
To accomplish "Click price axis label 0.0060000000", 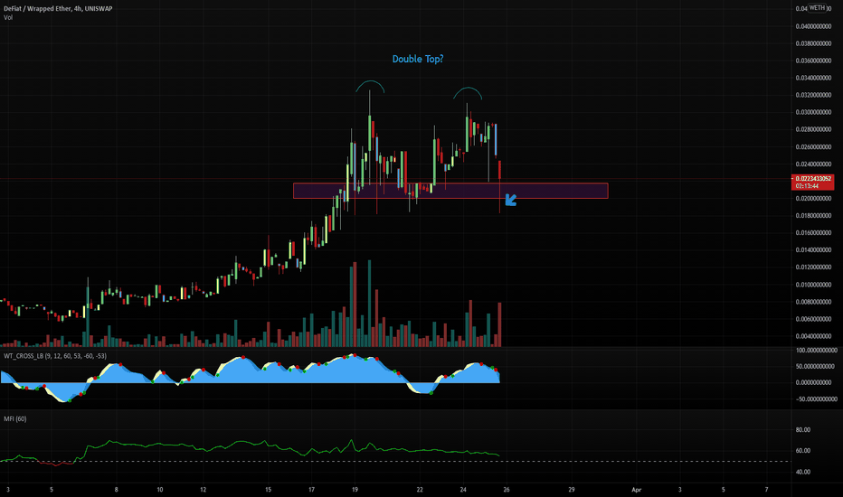I will pos(813,319).
